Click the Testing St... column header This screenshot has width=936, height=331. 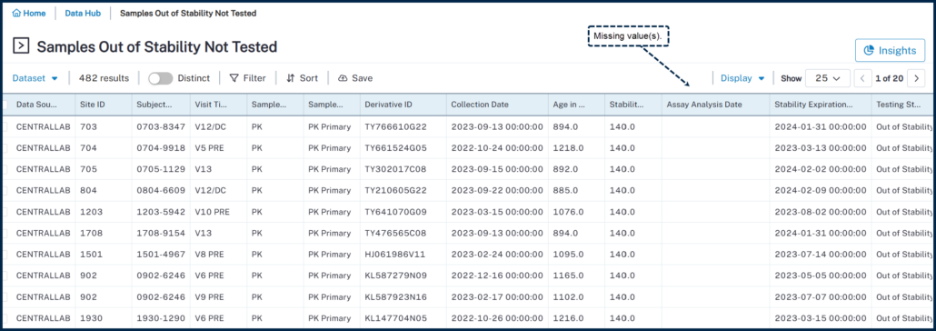tap(903, 104)
